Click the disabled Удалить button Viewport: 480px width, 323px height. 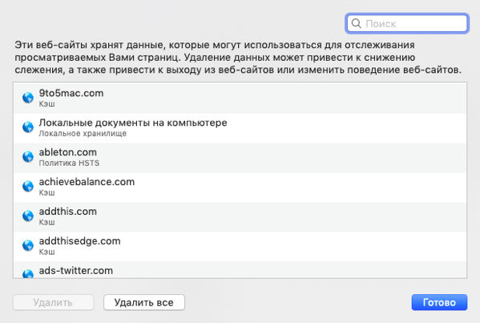click(x=53, y=302)
